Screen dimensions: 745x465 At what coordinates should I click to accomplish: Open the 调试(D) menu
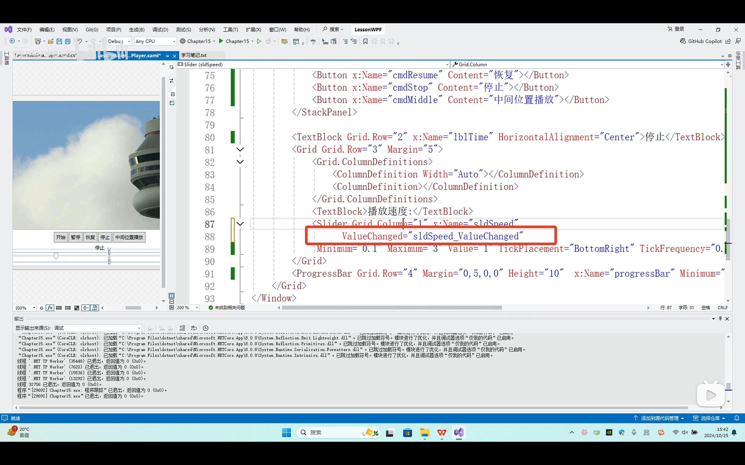pyautogui.click(x=160, y=29)
